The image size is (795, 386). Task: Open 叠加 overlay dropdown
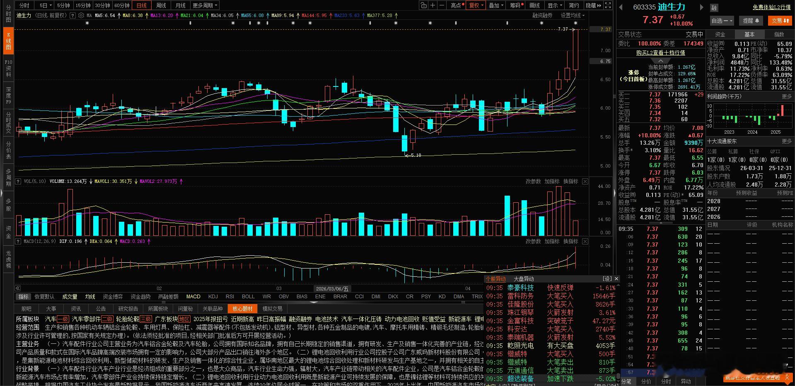(x=496, y=5)
